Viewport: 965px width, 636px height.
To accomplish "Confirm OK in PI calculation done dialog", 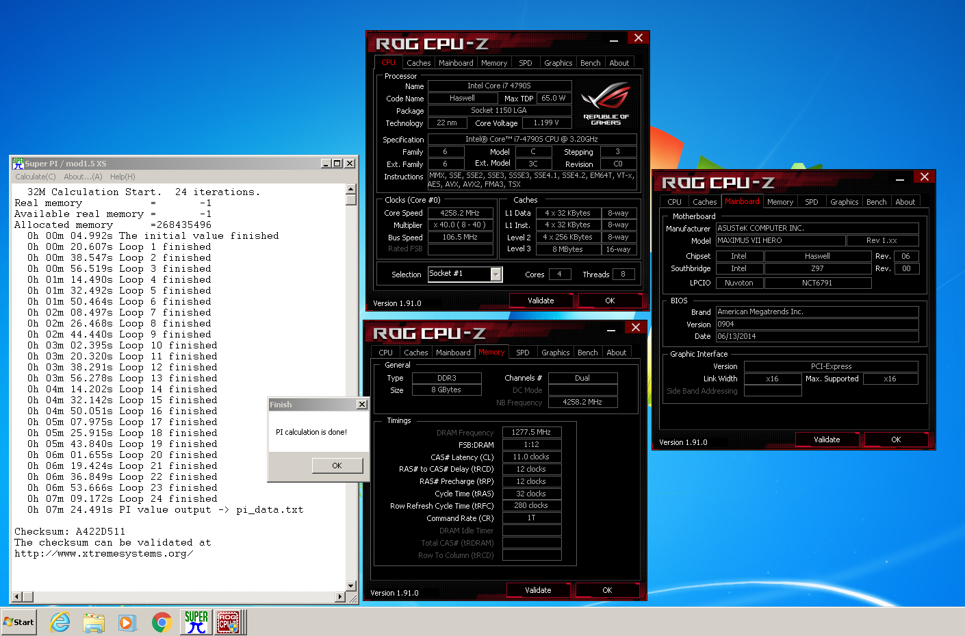I will tap(337, 466).
